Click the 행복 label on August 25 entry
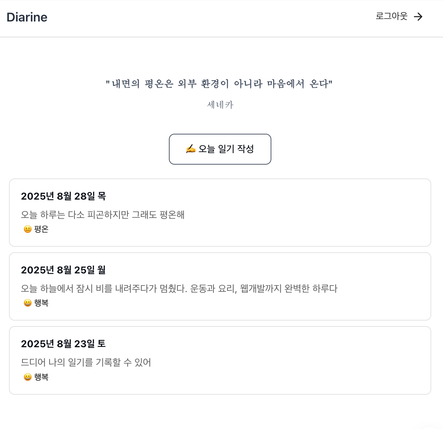Viewport: 443px width, 429px height. click(41, 303)
